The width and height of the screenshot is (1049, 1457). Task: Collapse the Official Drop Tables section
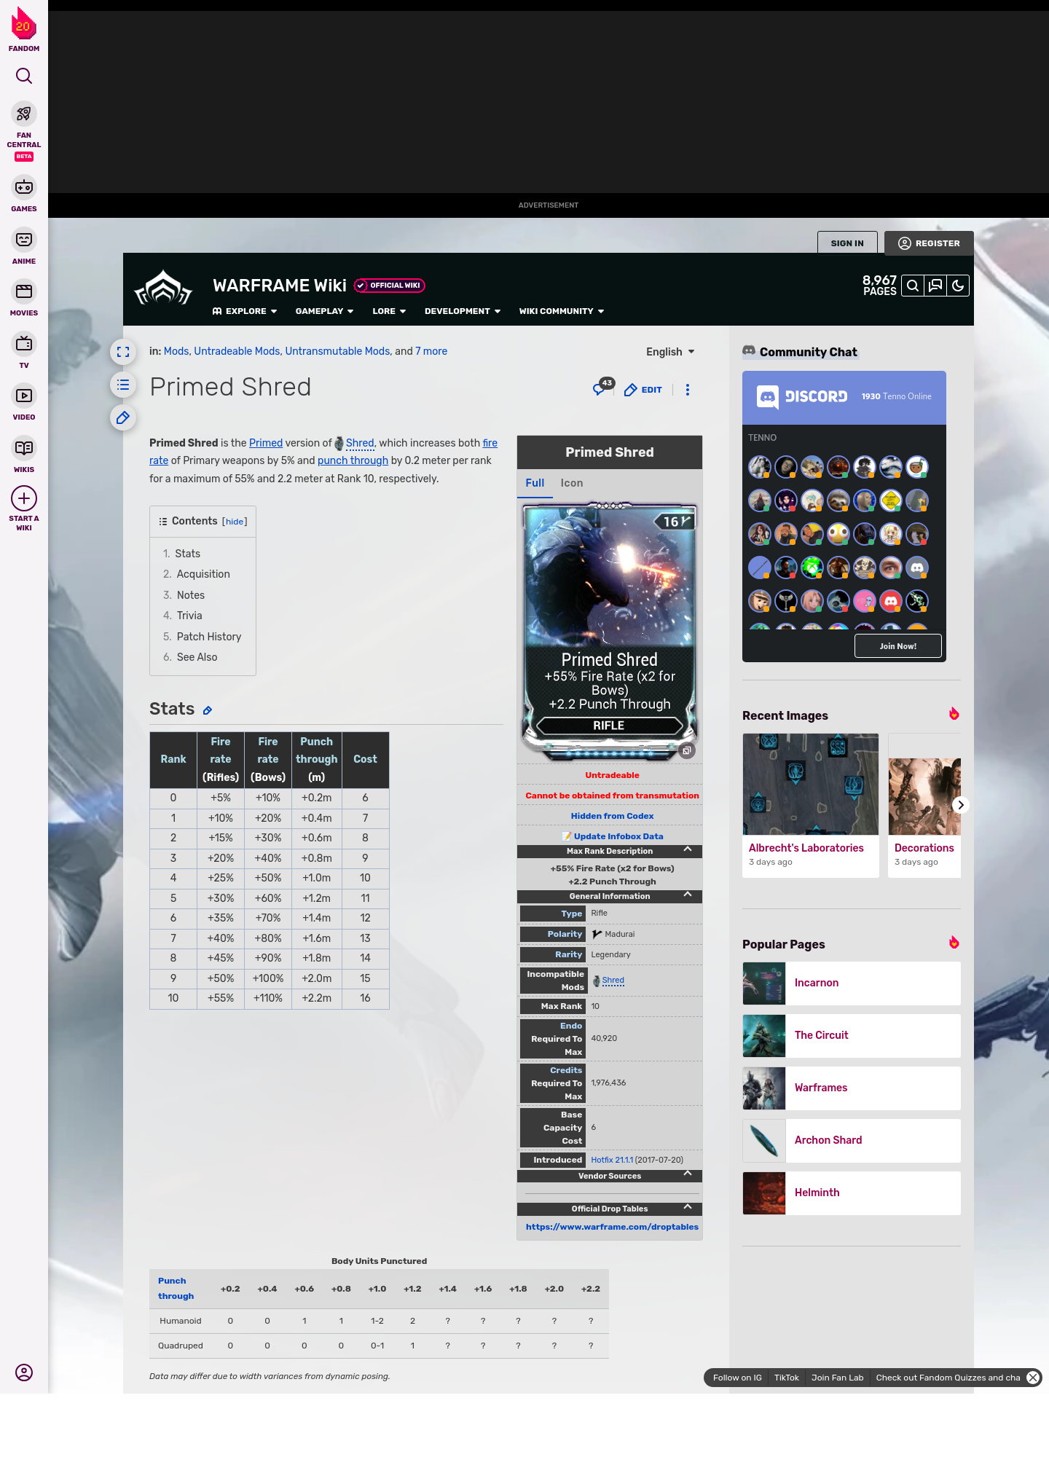click(687, 1207)
